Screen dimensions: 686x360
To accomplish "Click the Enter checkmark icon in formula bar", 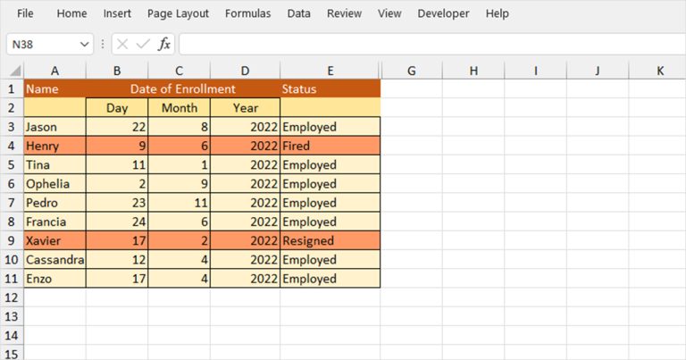I will coord(143,44).
